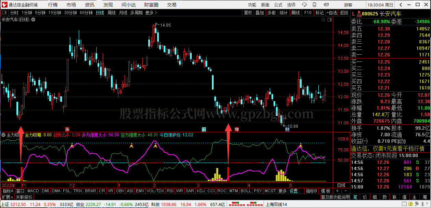The image size is (431, 208).
Task: Click the 画线 drawing button
Action: (x=295, y=13)
